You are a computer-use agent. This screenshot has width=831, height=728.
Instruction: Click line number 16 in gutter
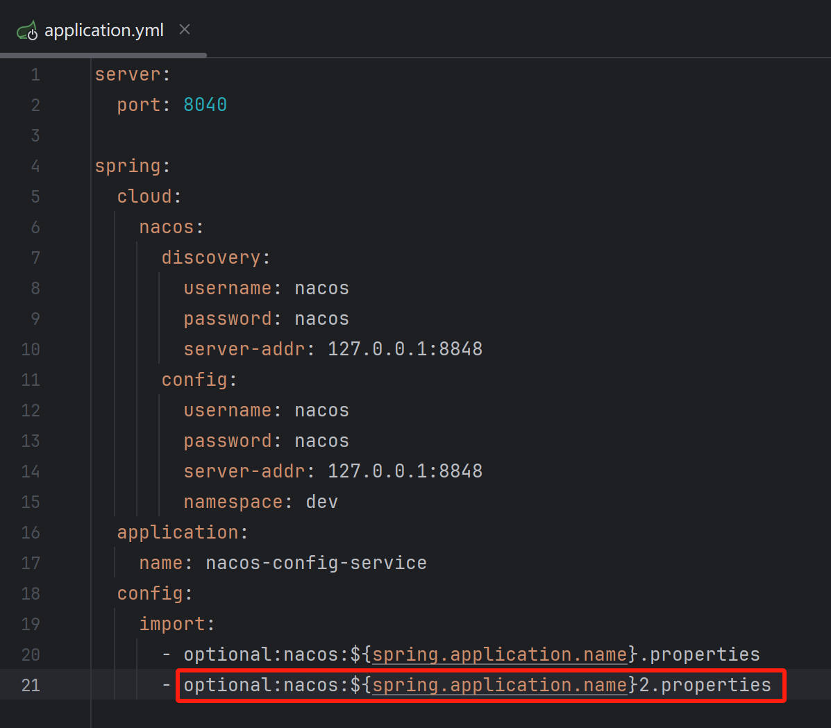point(31,532)
